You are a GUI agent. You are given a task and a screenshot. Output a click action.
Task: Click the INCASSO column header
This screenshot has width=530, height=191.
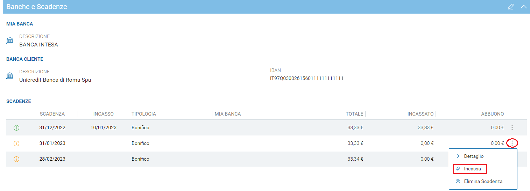click(x=104, y=114)
